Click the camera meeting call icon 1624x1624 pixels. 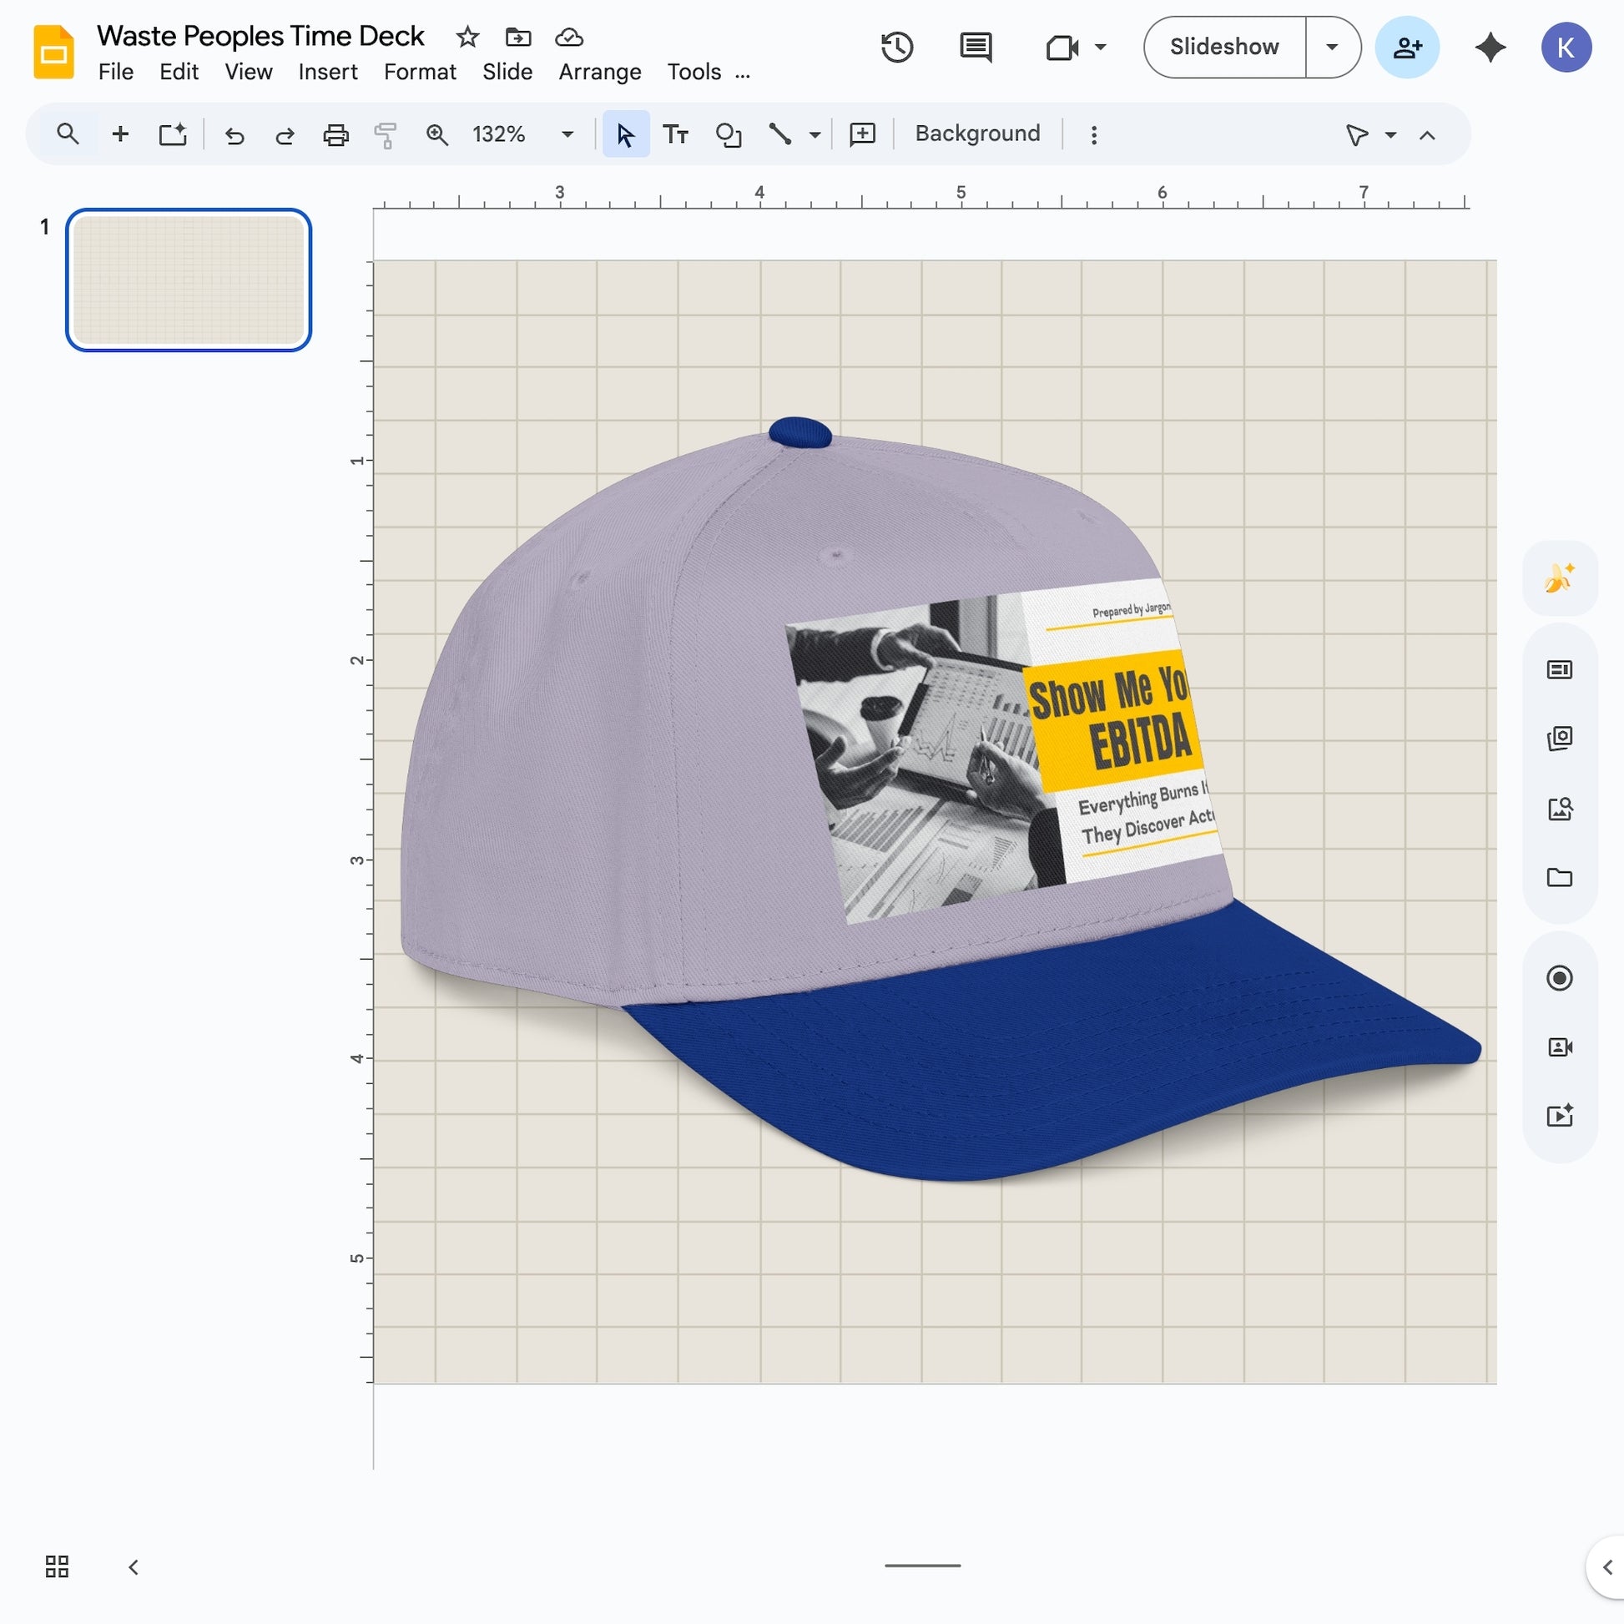coord(1062,47)
